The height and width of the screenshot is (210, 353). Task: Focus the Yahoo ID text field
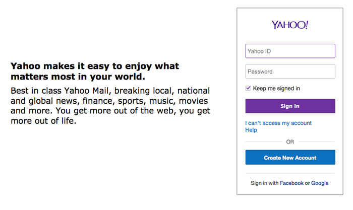pos(290,51)
